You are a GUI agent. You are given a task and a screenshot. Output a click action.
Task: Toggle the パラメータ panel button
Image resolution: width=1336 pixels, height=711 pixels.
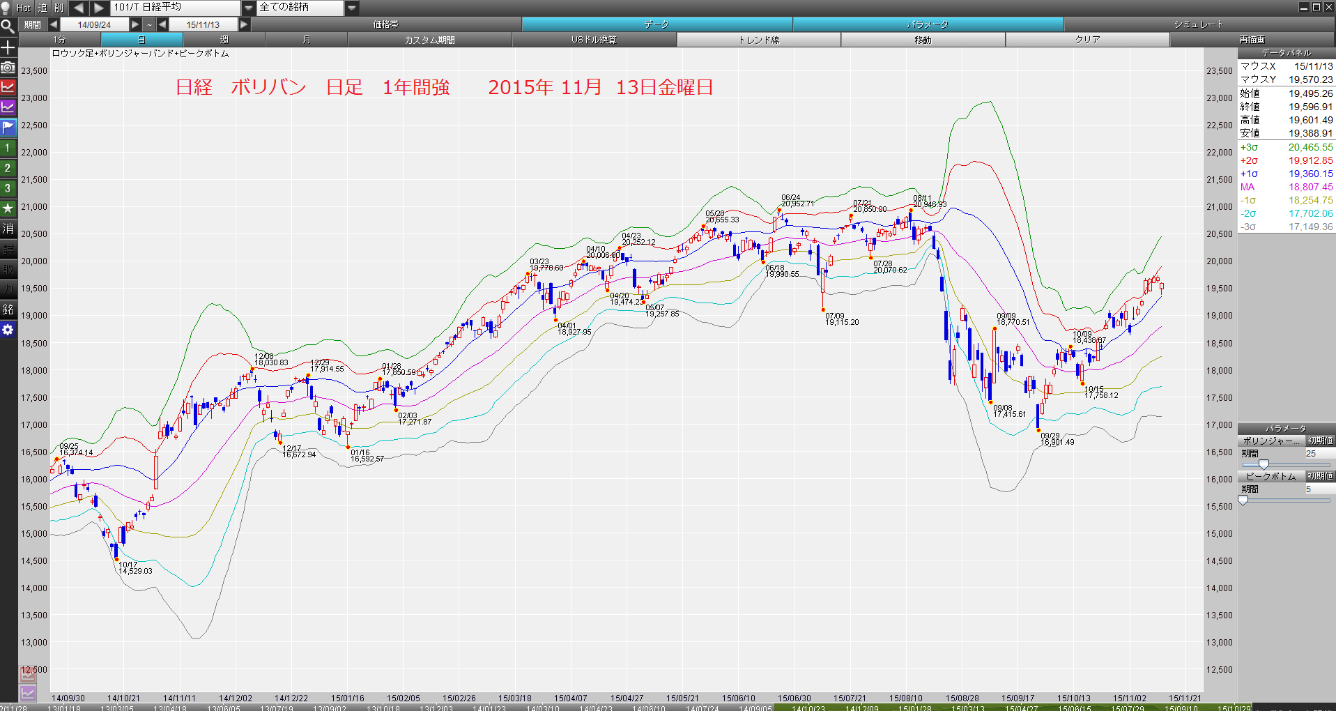(x=928, y=24)
